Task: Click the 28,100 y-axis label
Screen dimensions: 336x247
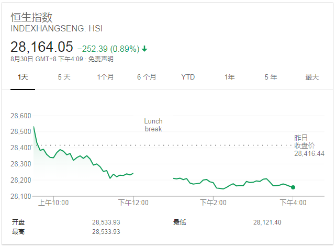Action: point(21,196)
